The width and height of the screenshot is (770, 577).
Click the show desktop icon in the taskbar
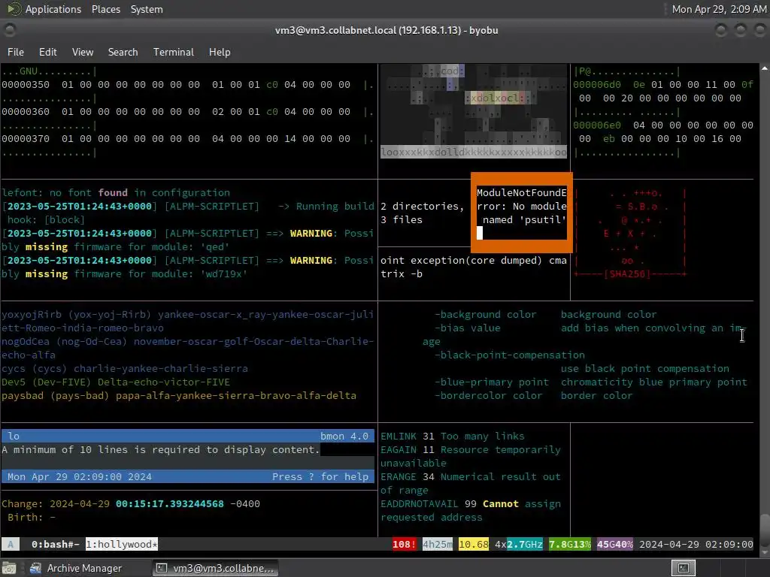(x=9, y=568)
